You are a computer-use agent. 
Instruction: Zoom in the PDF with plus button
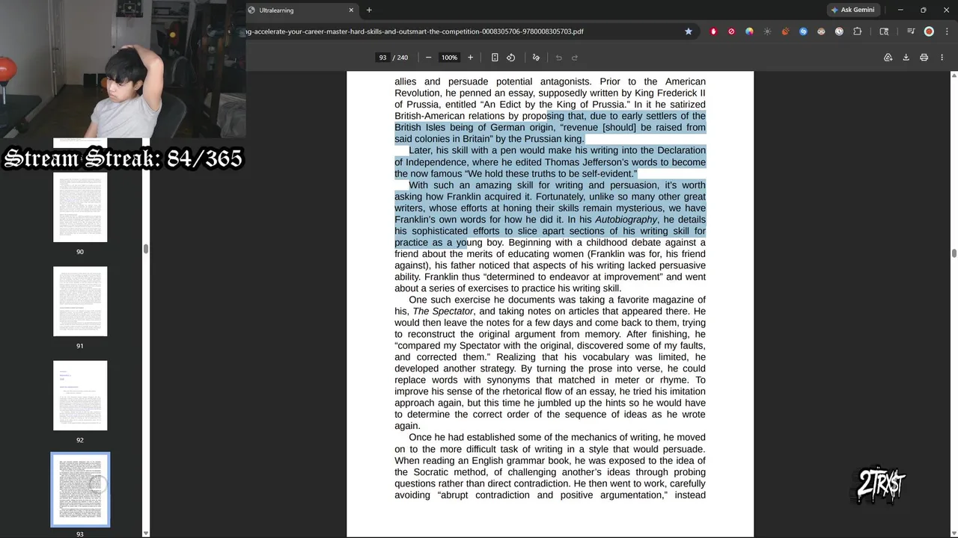tap(470, 58)
